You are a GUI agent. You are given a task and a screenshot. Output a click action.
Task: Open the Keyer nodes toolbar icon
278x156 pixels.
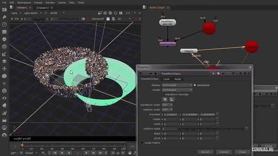4,54
